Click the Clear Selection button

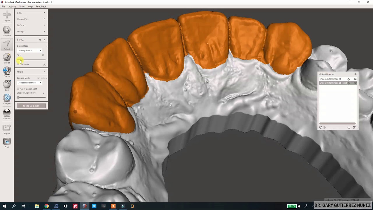(31, 106)
